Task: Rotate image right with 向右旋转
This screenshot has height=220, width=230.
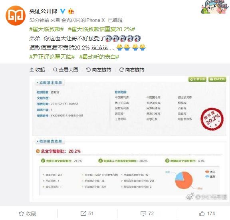Action: (132, 69)
